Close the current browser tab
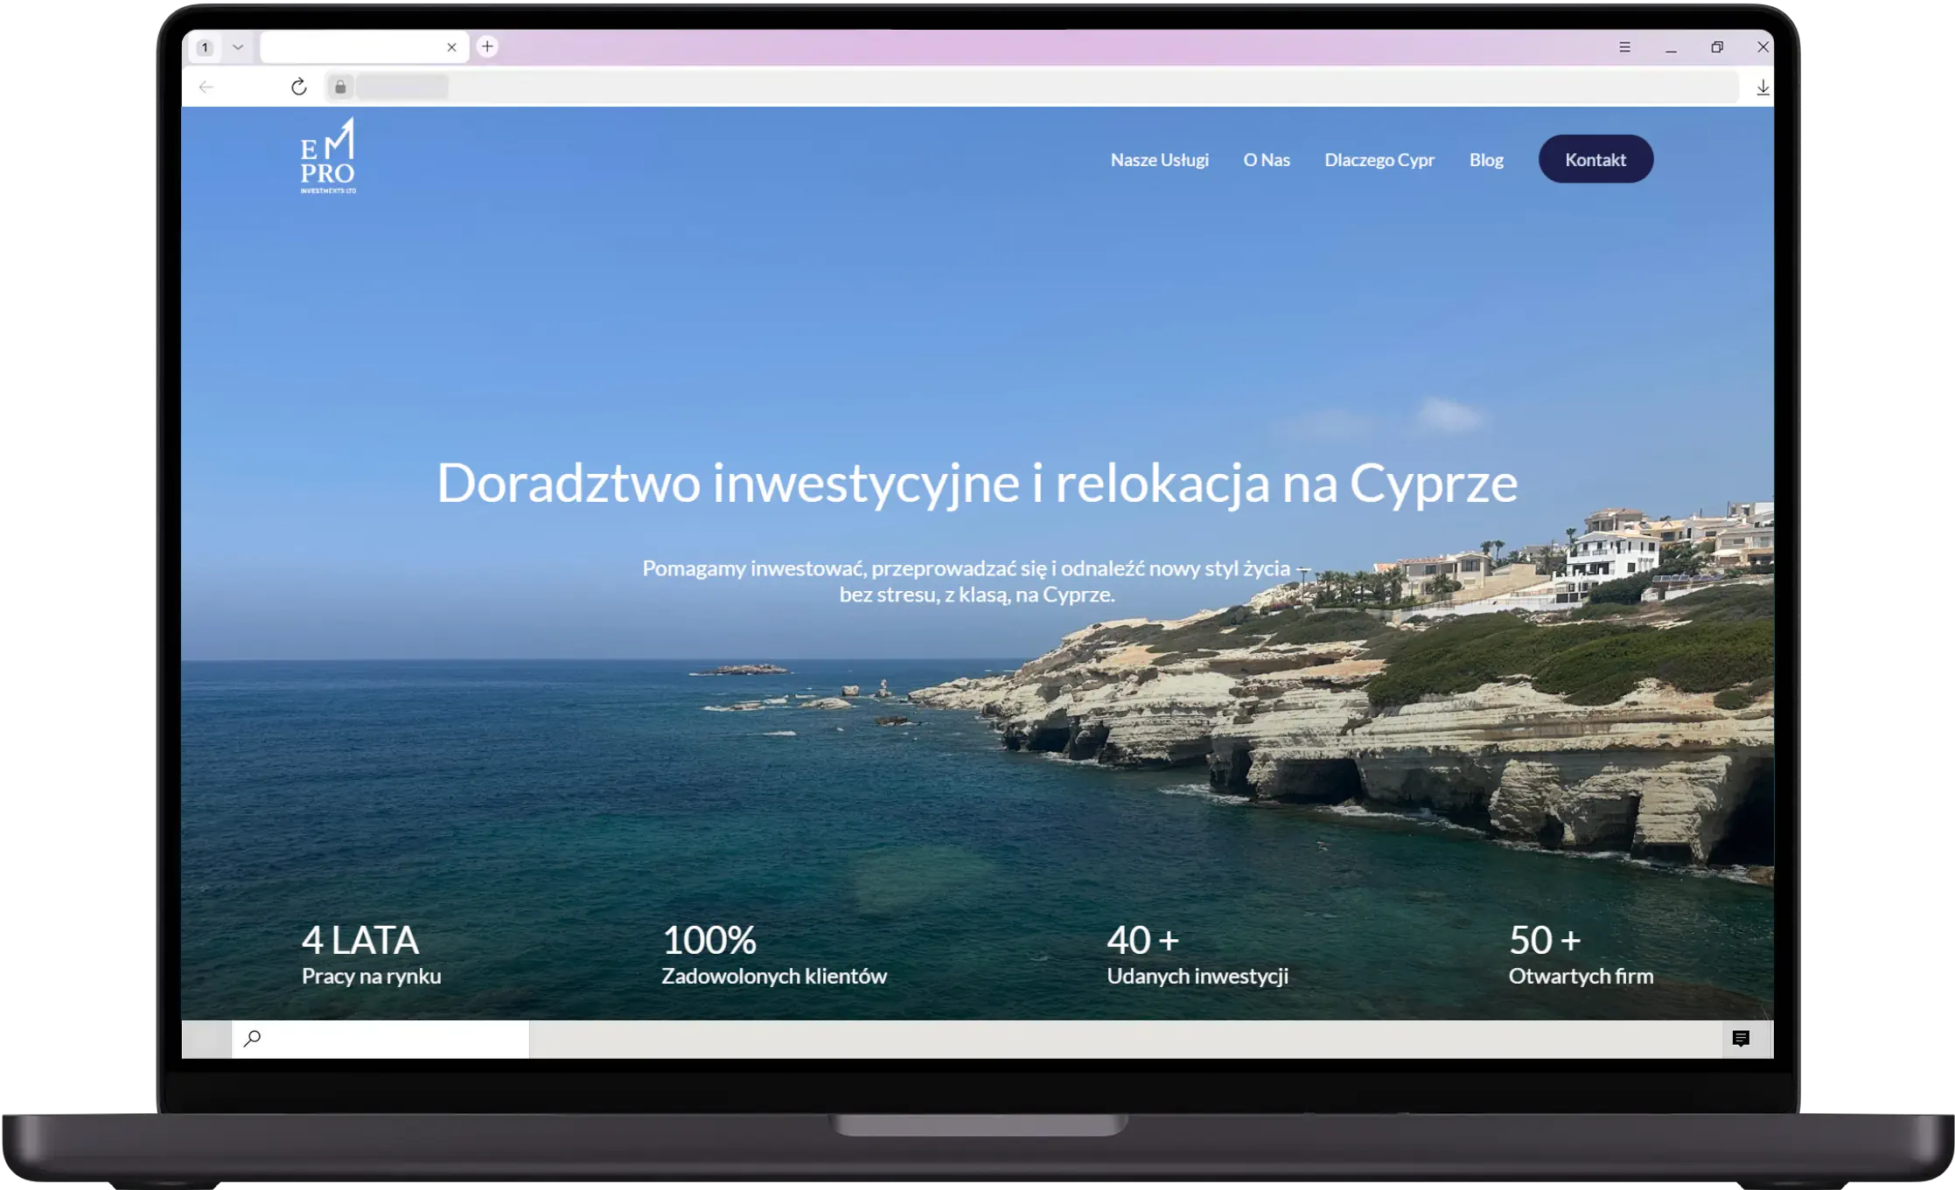The height and width of the screenshot is (1190, 1955). 452,47
